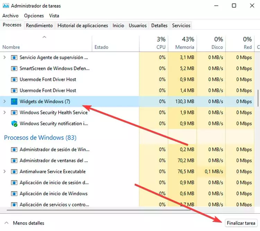This screenshot has height=231, width=260.
Task: Switch to the Inicio tab
Action: click(x=118, y=26)
